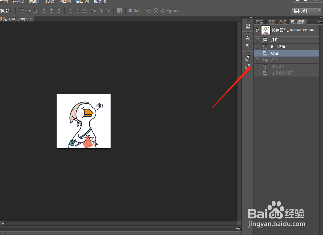Expand the icon dock with double-arrow
Viewport: 323px width, 235px height.
coord(251,17)
